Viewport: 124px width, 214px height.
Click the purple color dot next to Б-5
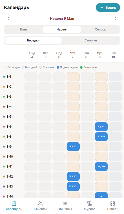tap(4, 117)
